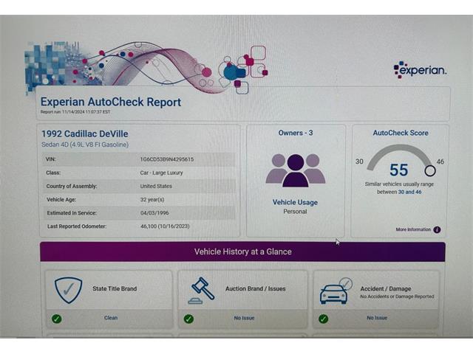Click the No Issue text under Auction Brand

pyautogui.click(x=244, y=318)
